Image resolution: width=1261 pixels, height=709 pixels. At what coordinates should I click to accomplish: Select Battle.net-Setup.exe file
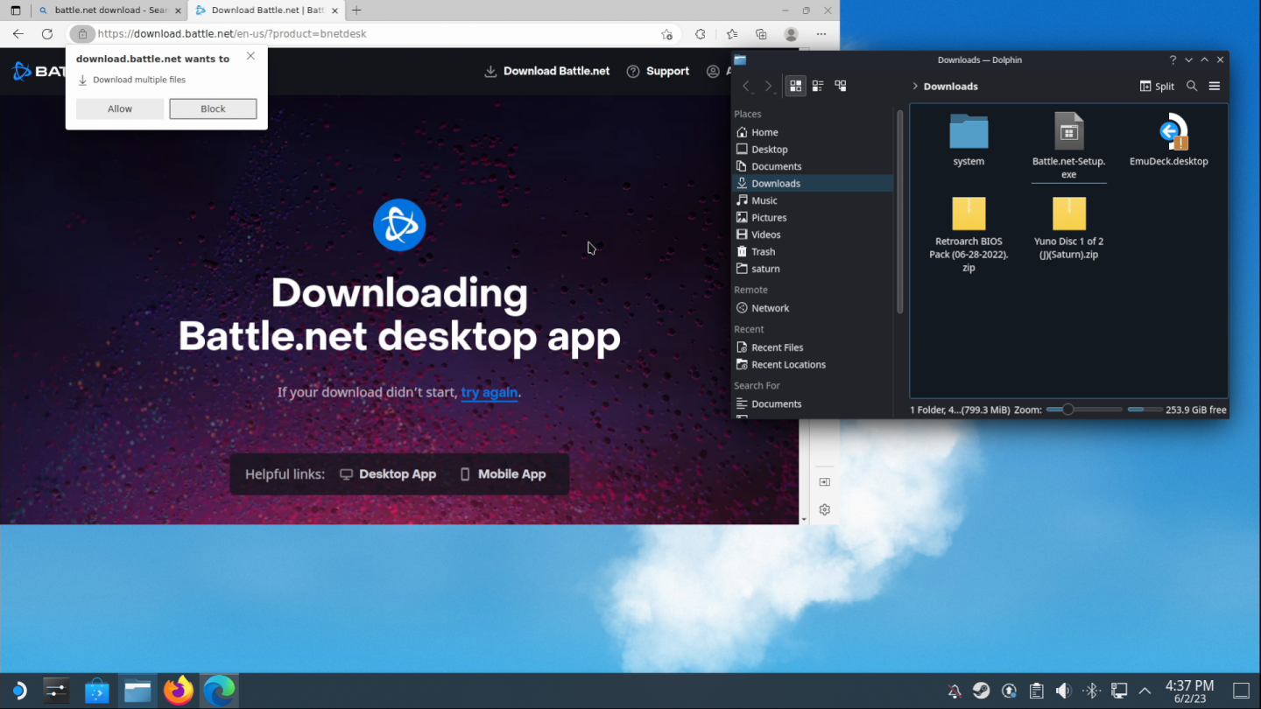tap(1068, 145)
